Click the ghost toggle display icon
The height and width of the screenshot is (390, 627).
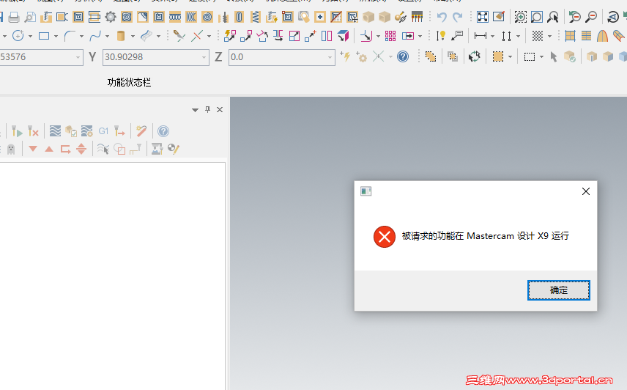click(x=11, y=150)
